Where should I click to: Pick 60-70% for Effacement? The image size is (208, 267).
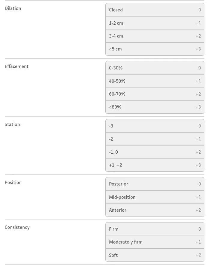click(155, 94)
